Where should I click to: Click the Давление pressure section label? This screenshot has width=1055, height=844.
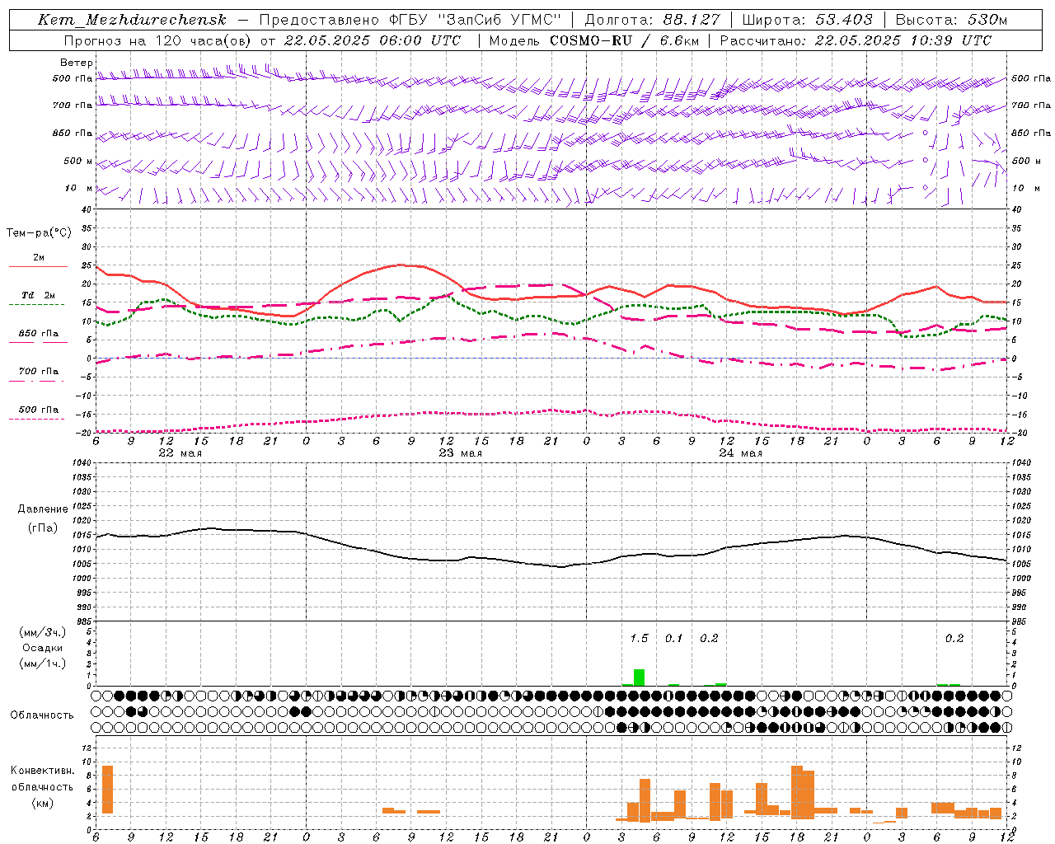(x=43, y=509)
